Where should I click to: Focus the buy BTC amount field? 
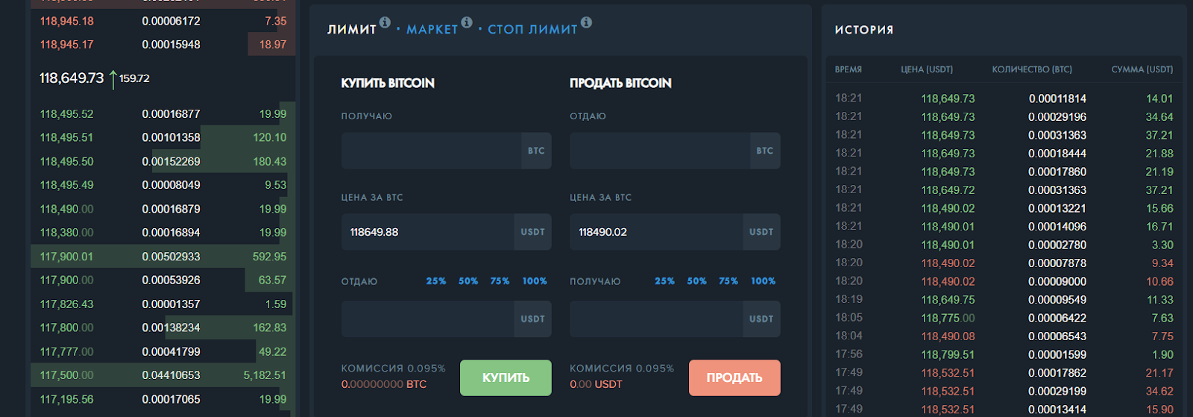[431, 151]
